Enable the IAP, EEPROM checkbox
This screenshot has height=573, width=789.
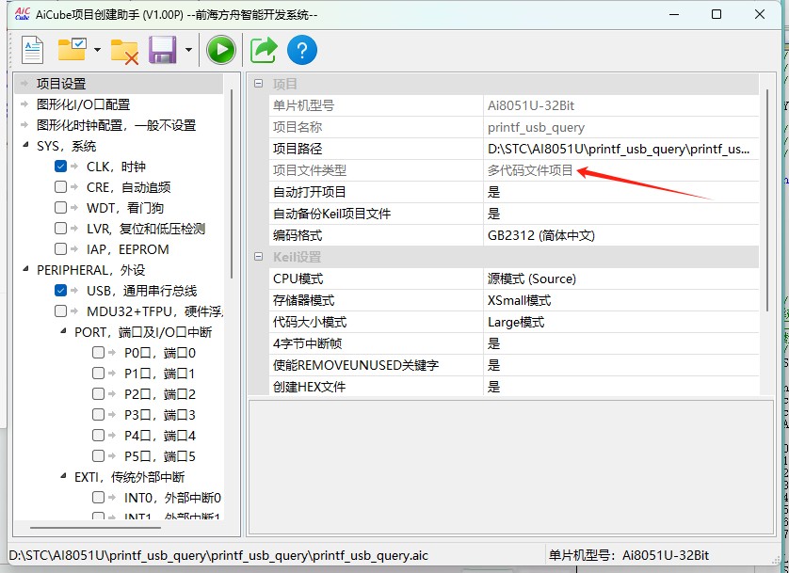[x=60, y=248]
